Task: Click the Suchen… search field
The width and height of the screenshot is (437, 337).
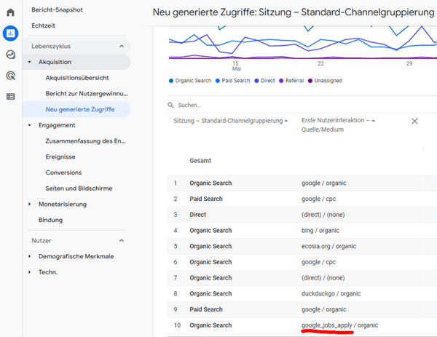Action: (x=301, y=105)
